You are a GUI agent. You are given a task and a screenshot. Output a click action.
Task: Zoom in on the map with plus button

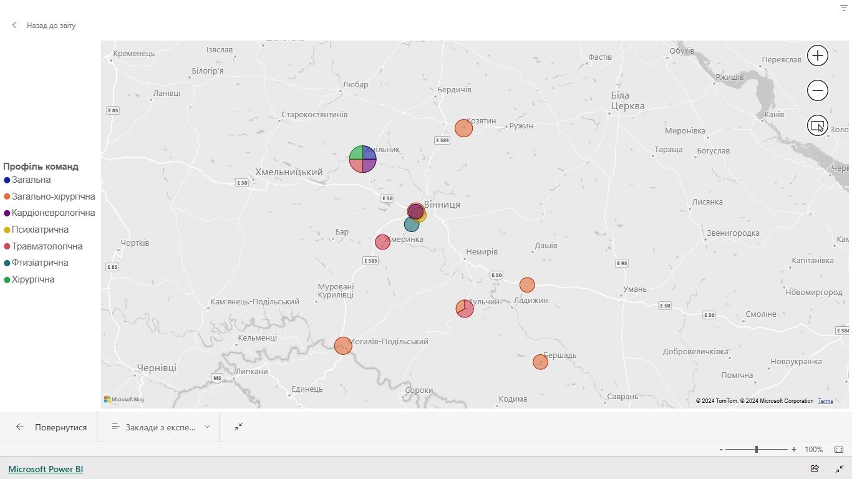click(817, 56)
